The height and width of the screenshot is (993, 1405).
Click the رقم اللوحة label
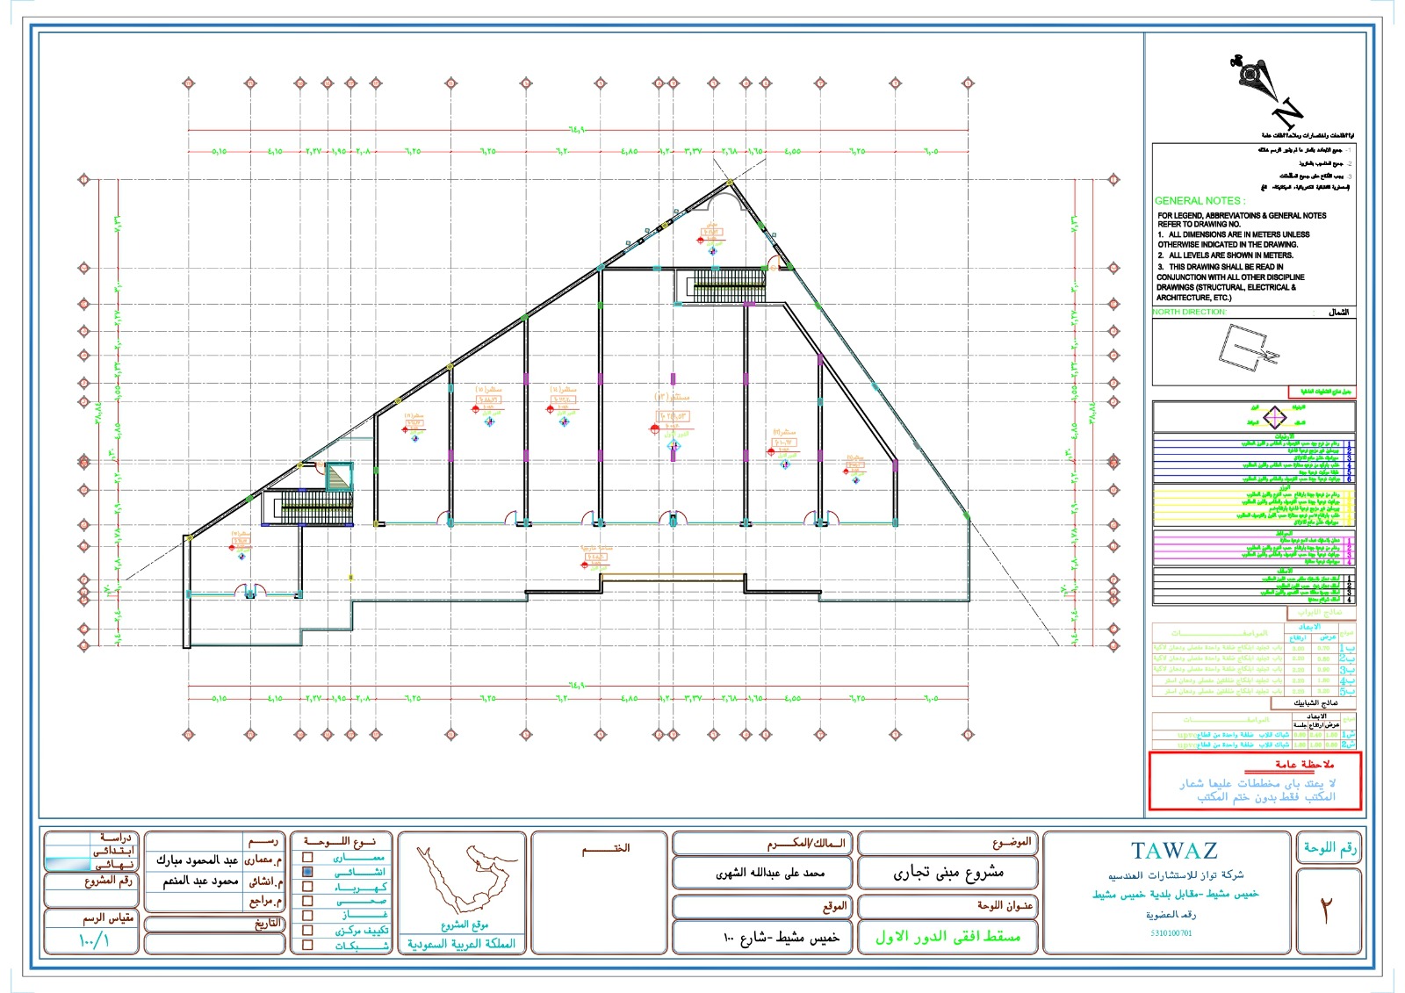click(1329, 848)
